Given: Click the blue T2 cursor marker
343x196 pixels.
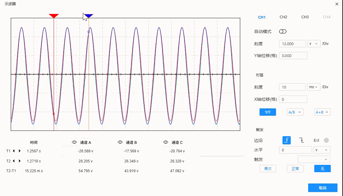Looking at the screenshot, I should (x=89, y=16).
